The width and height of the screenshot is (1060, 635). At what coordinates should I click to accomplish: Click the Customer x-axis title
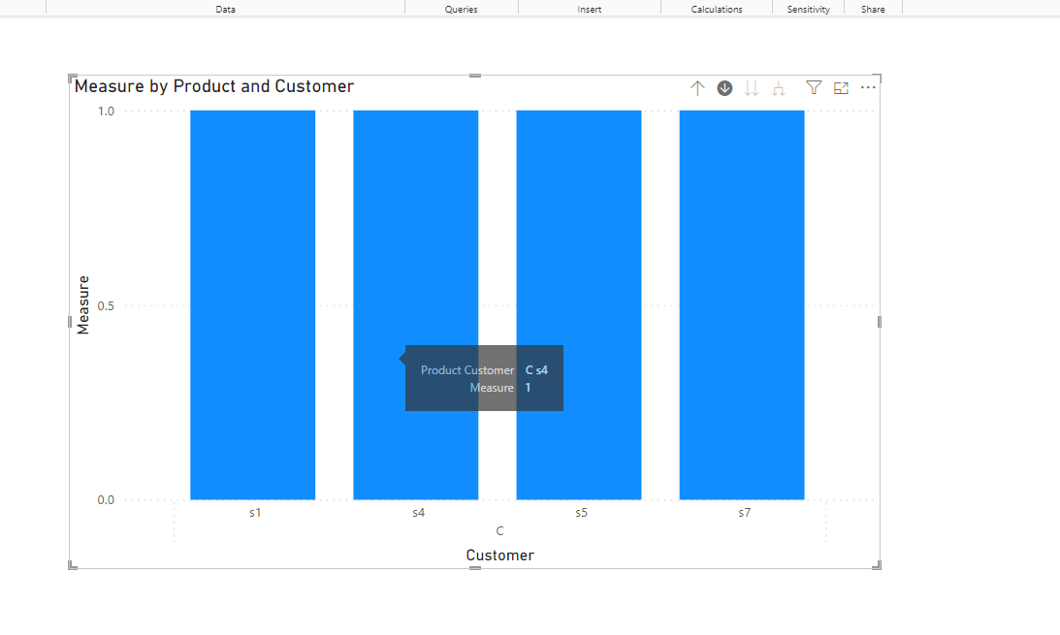(x=500, y=556)
